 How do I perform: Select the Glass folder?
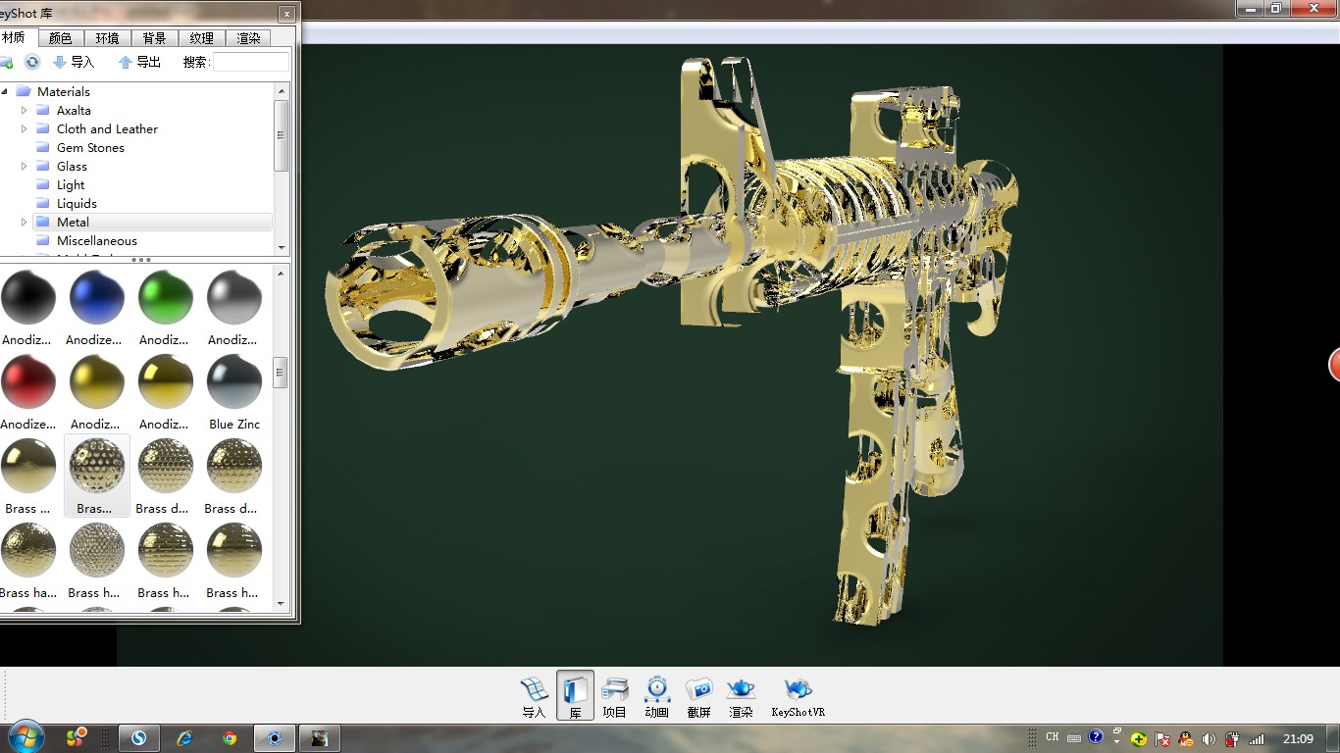(x=72, y=166)
